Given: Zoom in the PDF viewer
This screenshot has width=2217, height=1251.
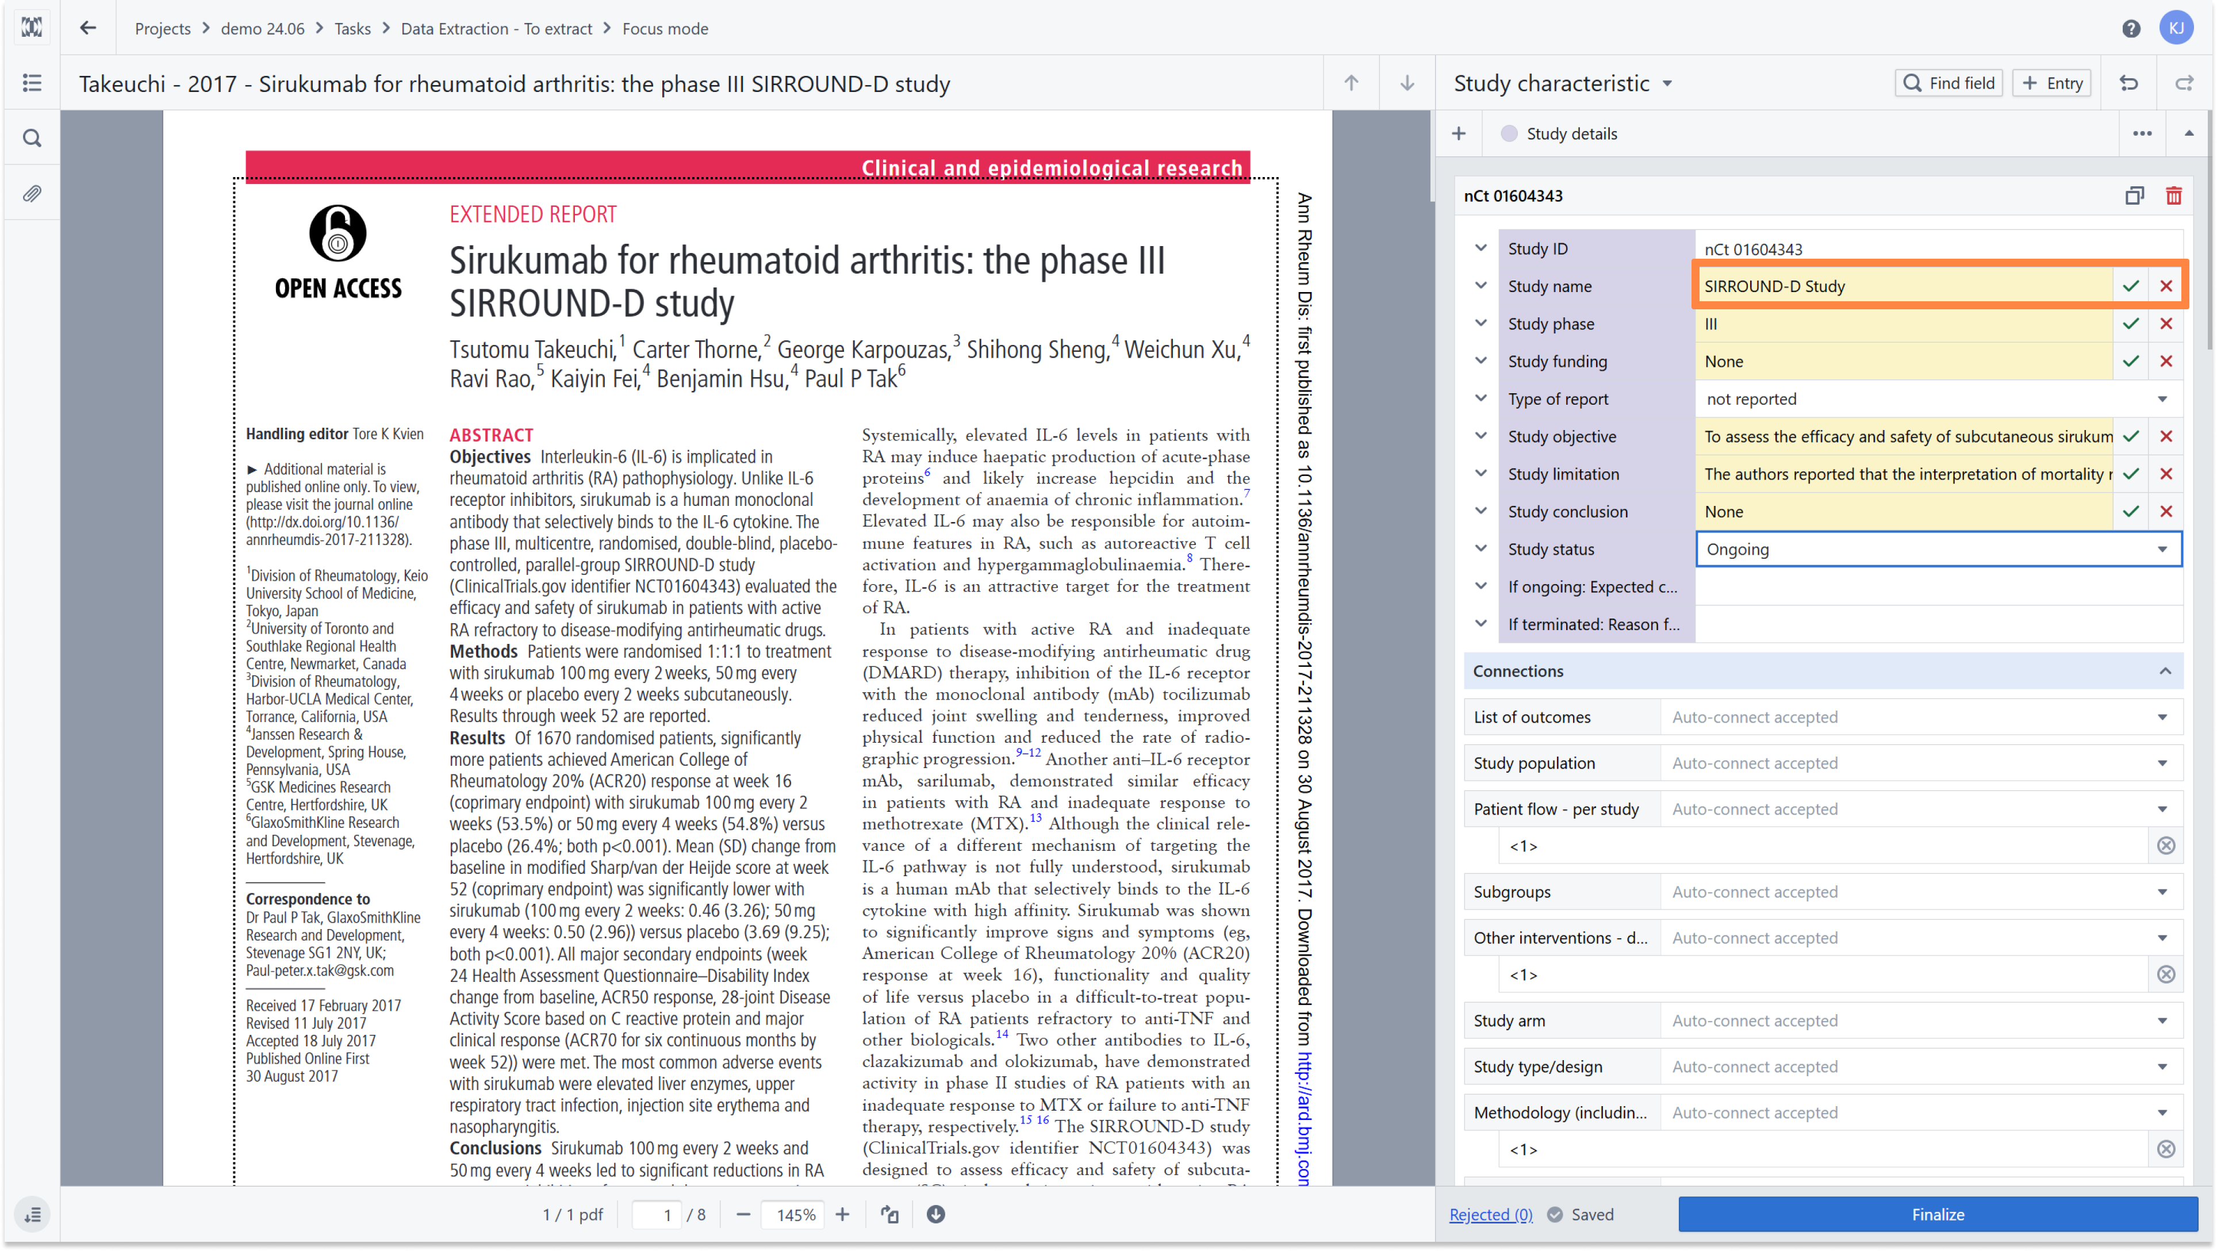Looking at the screenshot, I should coord(842,1214).
